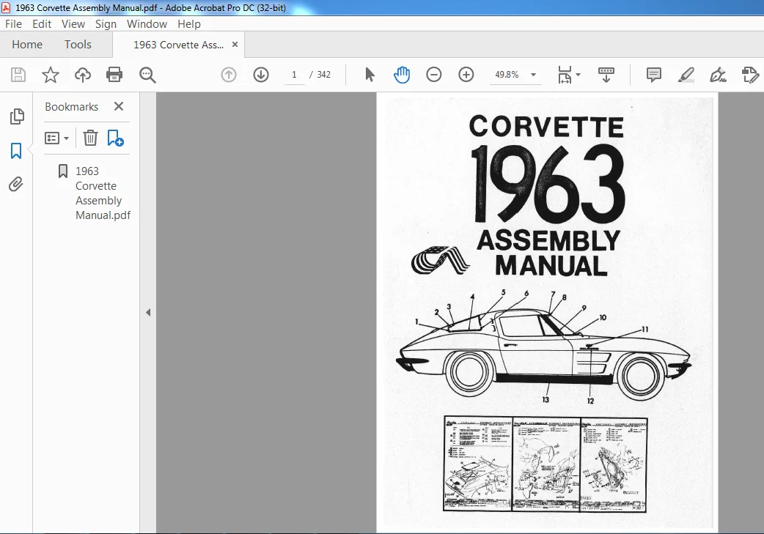Add a sticky note comment
Screen dimensions: 764x534
click(x=653, y=75)
